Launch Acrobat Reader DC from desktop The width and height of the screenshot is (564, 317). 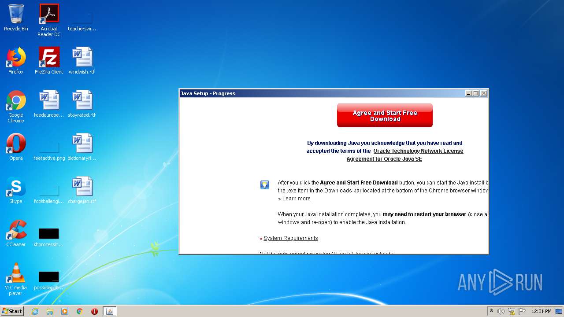click(x=49, y=20)
